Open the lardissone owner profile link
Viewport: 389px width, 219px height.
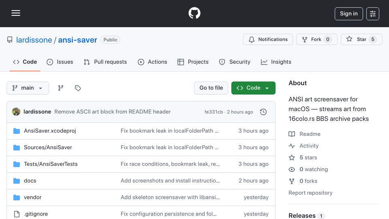coord(34,40)
